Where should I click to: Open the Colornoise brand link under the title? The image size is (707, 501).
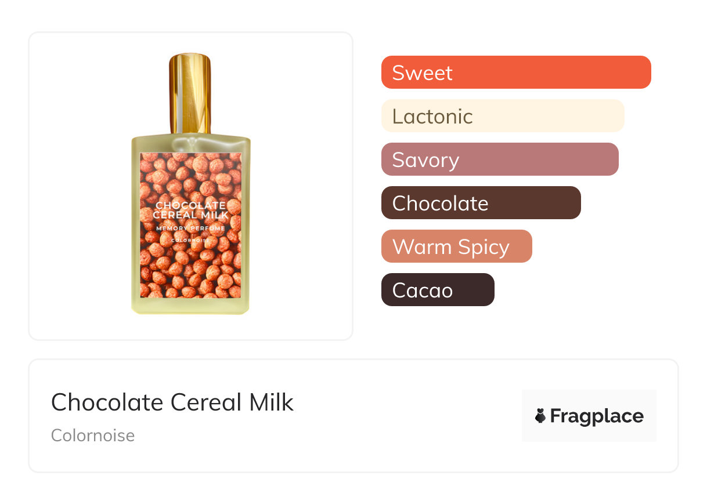click(93, 435)
